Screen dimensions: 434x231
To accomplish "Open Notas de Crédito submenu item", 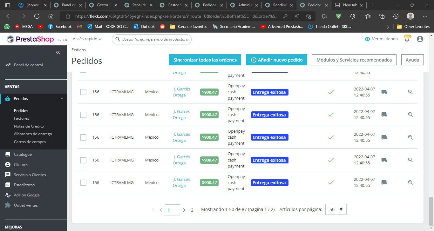I will click(29, 126).
